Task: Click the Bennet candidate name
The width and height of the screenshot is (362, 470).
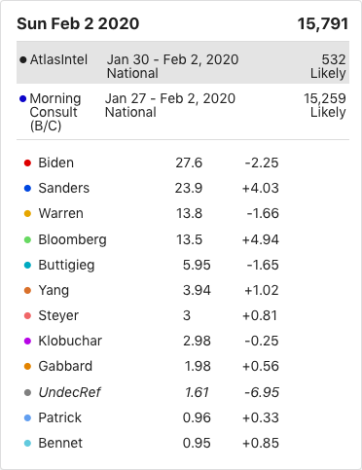Action: [60, 443]
